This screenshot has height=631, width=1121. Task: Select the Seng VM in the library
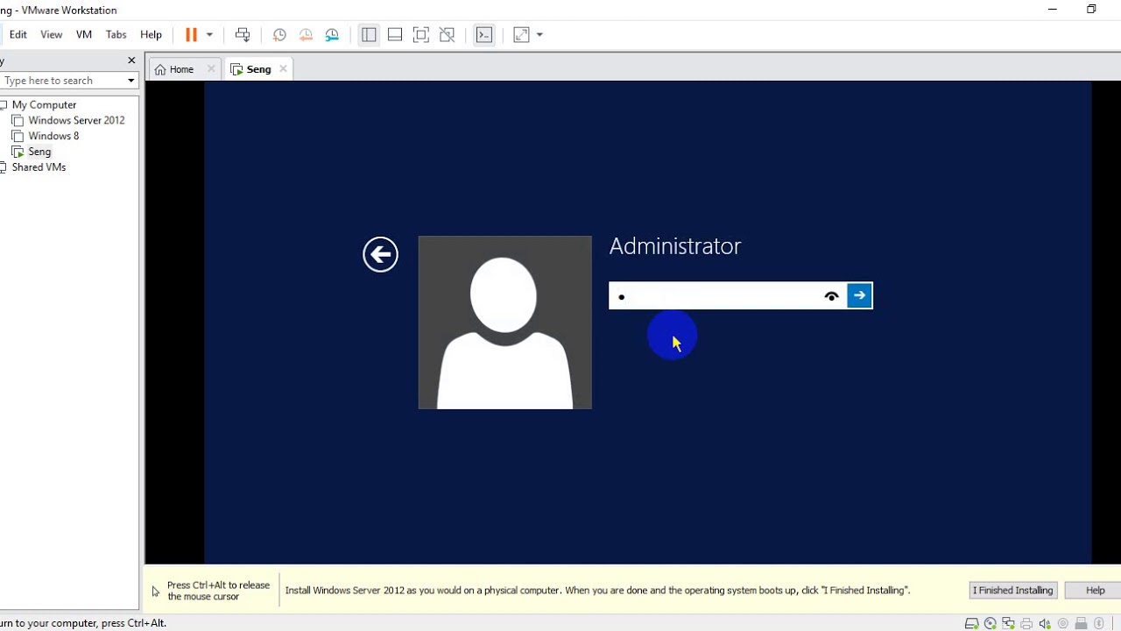click(x=40, y=152)
